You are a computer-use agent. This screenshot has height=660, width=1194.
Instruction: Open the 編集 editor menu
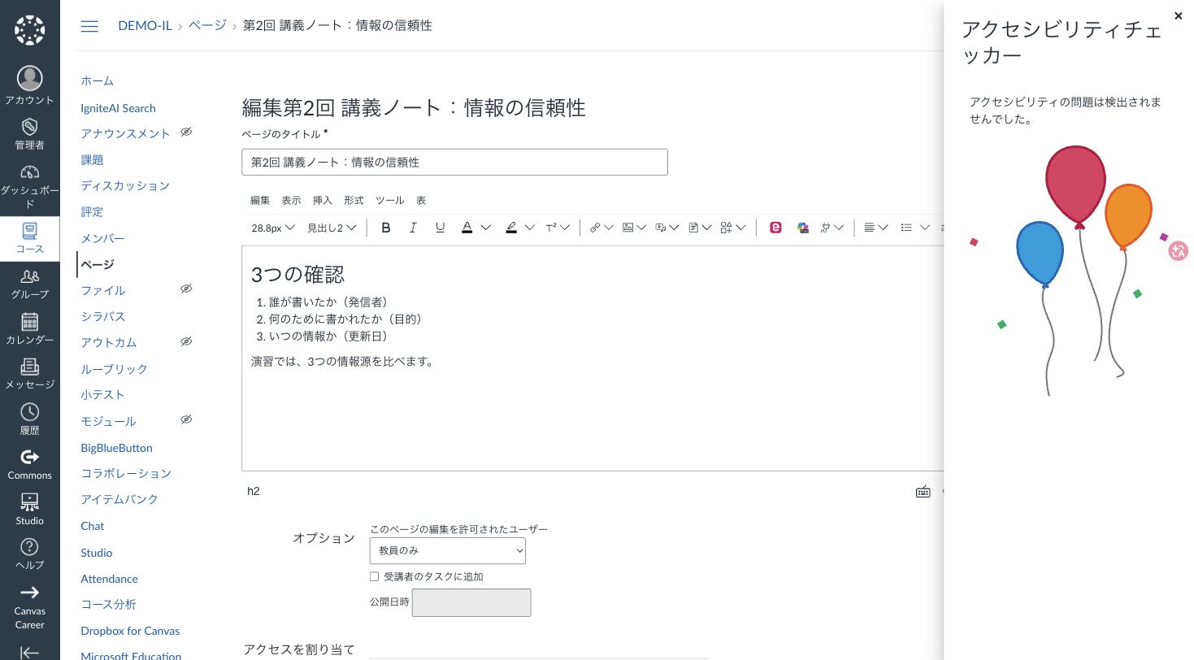[260, 200]
